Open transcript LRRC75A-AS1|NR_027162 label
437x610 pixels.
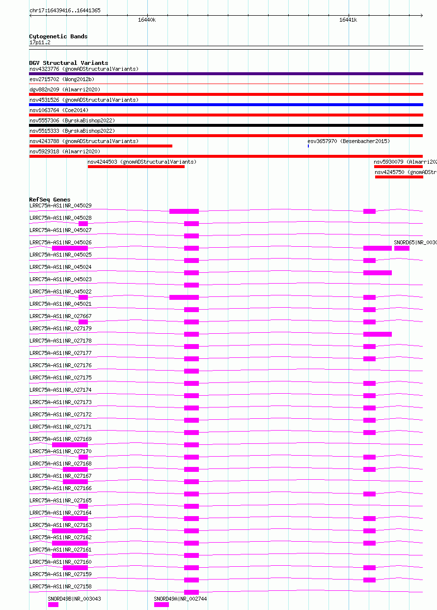(60, 537)
